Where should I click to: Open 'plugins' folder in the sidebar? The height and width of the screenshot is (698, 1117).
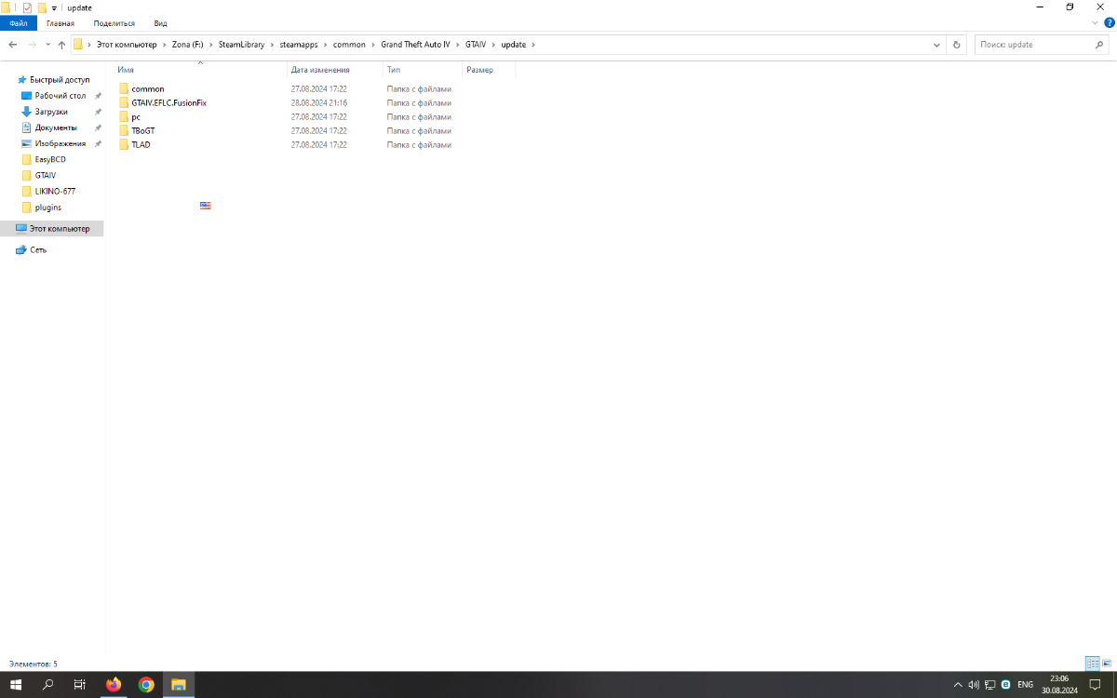[x=48, y=208]
